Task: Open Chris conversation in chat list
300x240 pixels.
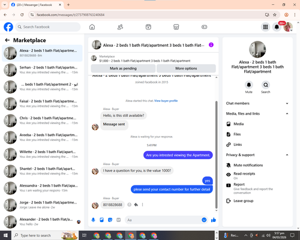Action: coord(42,121)
